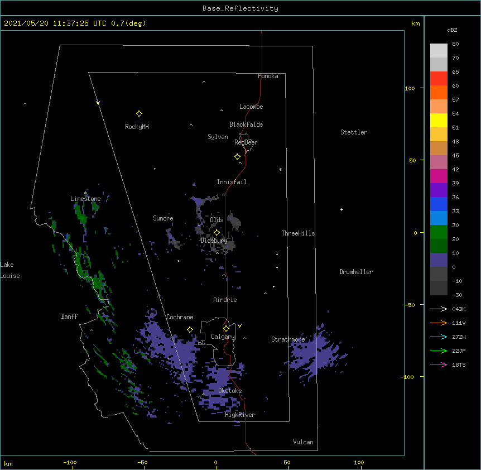
Task: Click the yellow diamond marker above RockyMH
Action: tap(139, 114)
